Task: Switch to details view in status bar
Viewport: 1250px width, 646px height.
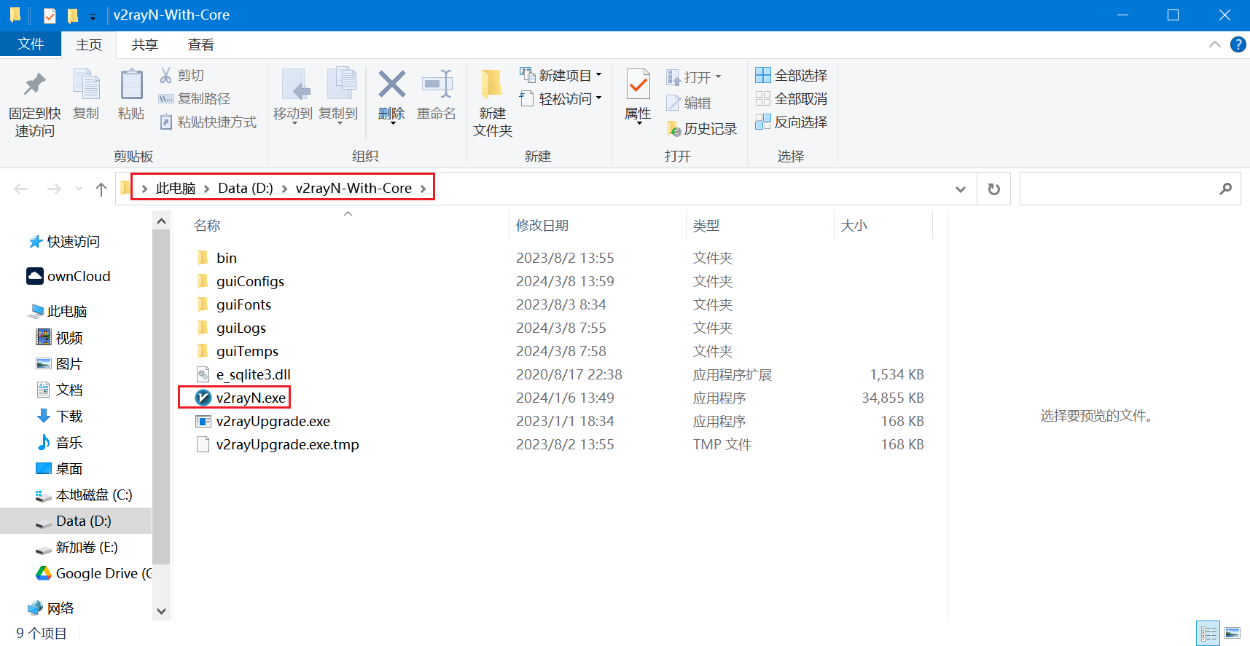Action: tap(1208, 633)
